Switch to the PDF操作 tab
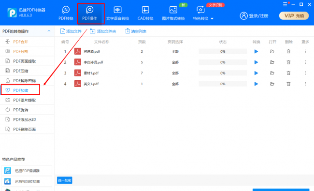This screenshot has height=191, width=314. tap(90, 13)
